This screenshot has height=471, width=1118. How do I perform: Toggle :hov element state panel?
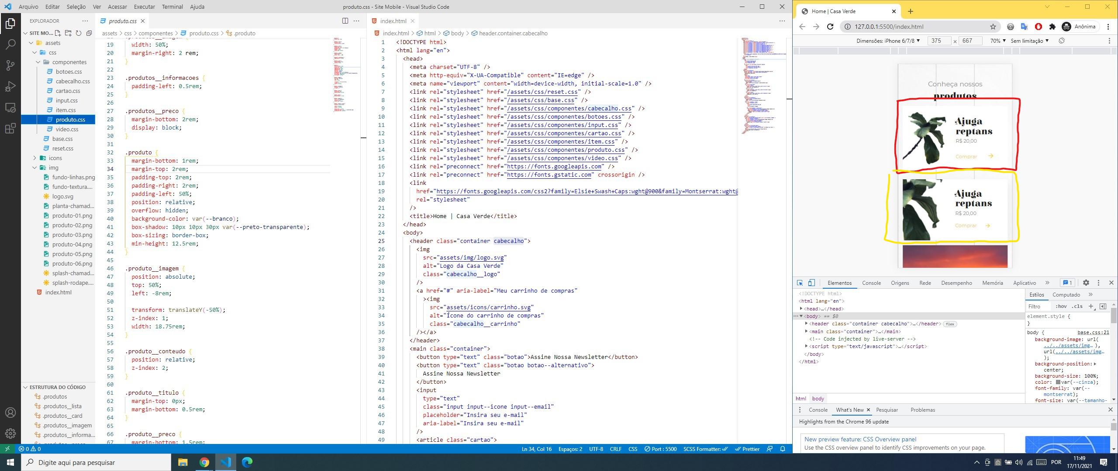click(x=1061, y=306)
